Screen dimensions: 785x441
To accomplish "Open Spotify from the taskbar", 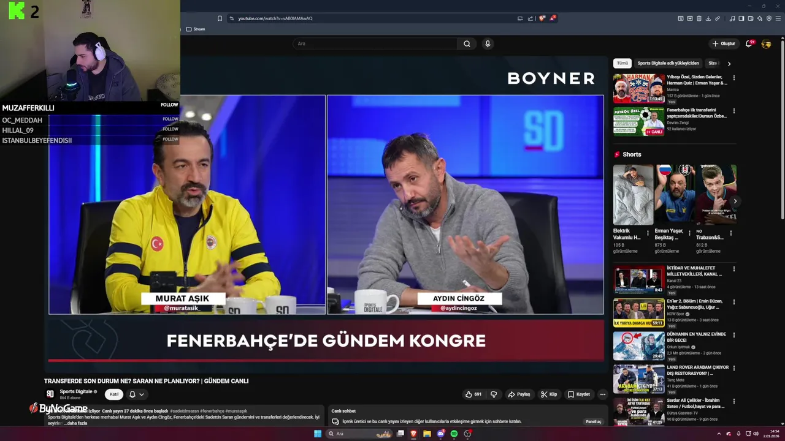I will pos(454,434).
